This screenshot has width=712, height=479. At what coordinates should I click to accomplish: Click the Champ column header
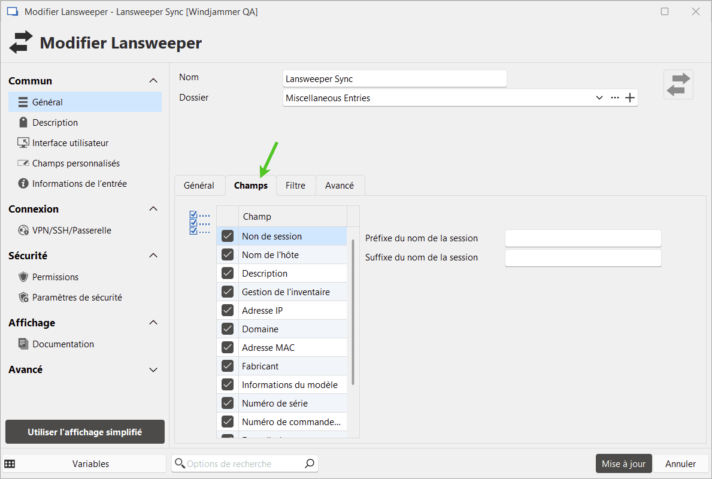coord(292,217)
